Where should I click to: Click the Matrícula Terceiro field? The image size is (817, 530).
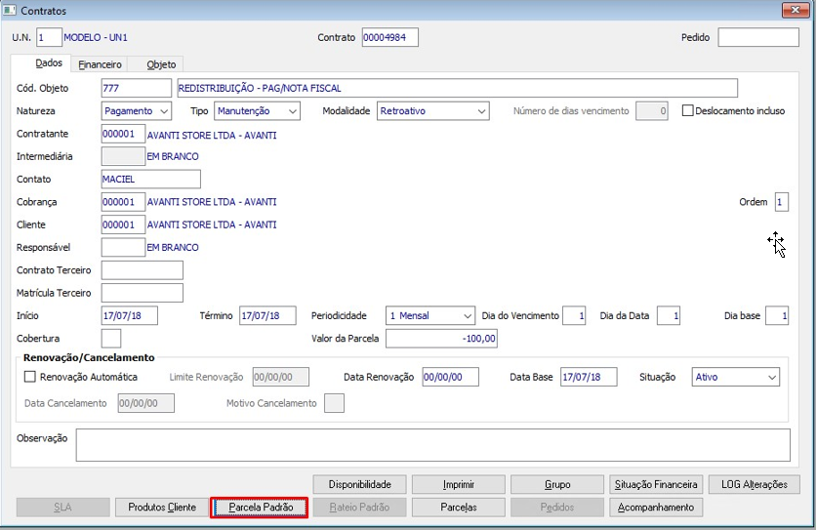(143, 293)
